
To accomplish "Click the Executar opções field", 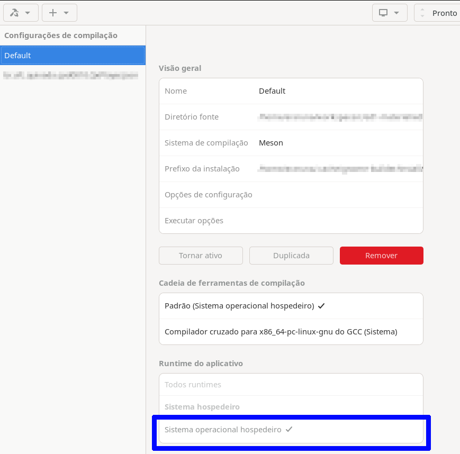I will [x=339, y=221].
